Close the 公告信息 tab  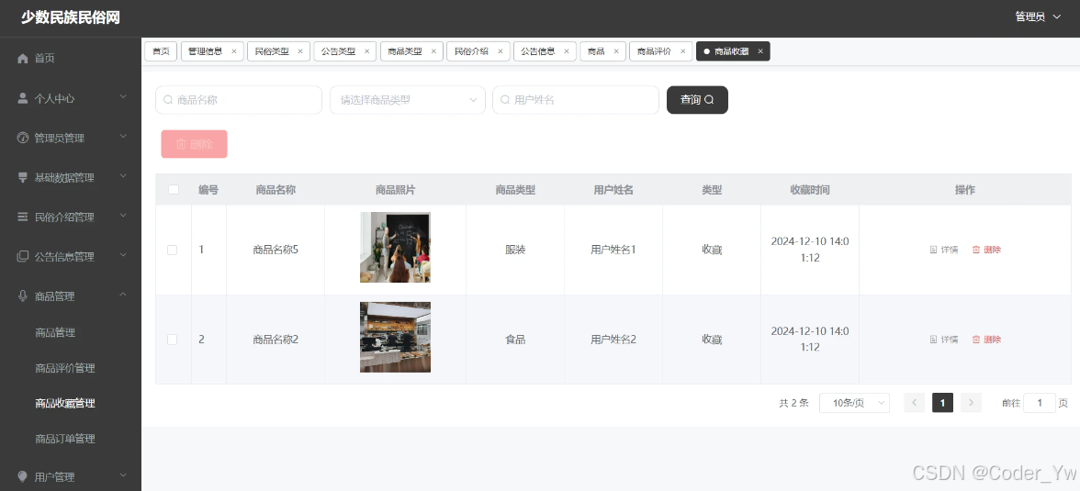click(x=567, y=51)
